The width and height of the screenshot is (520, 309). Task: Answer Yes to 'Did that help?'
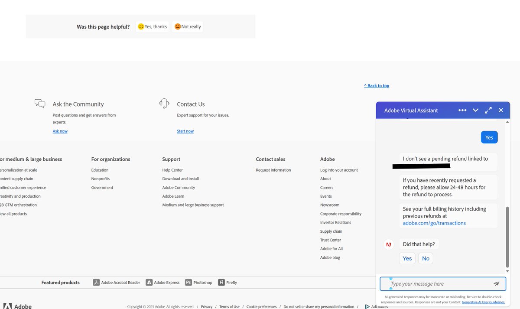407,258
